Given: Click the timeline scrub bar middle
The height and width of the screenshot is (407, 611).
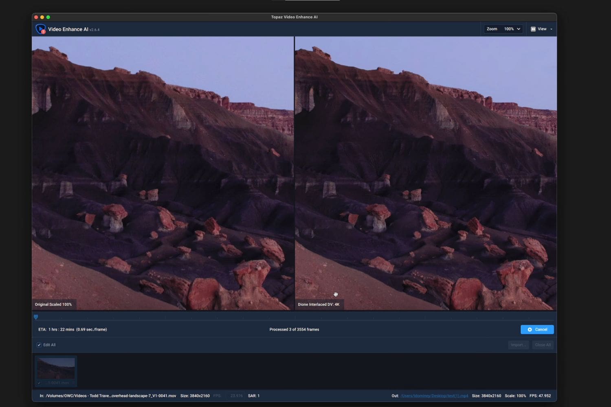Looking at the screenshot, I should pos(294,317).
